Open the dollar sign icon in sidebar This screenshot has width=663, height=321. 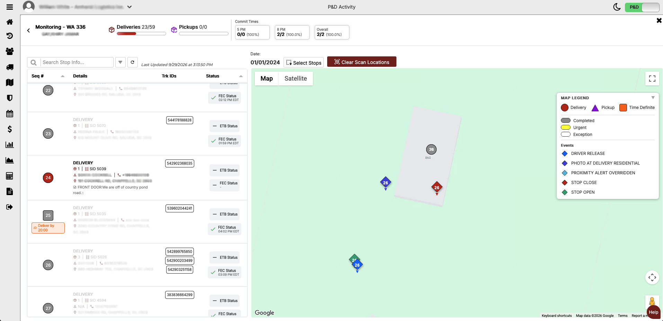click(x=10, y=129)
